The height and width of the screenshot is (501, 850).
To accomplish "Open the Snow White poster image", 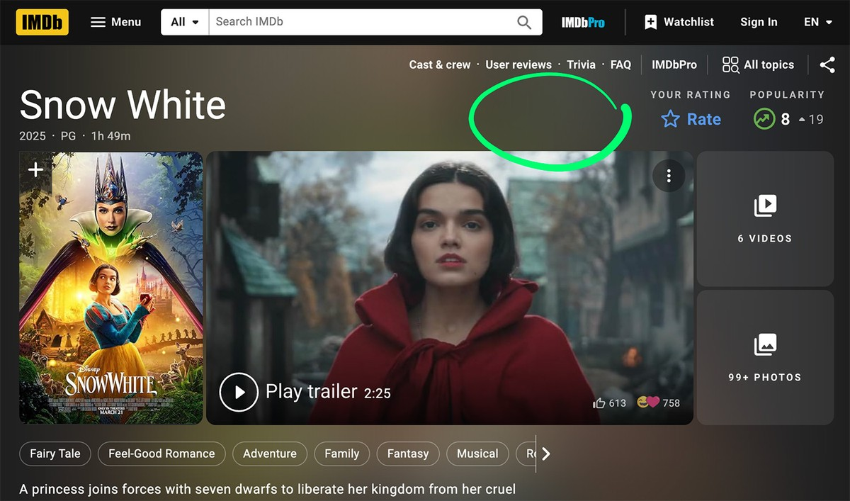I will tap(111, 288).
